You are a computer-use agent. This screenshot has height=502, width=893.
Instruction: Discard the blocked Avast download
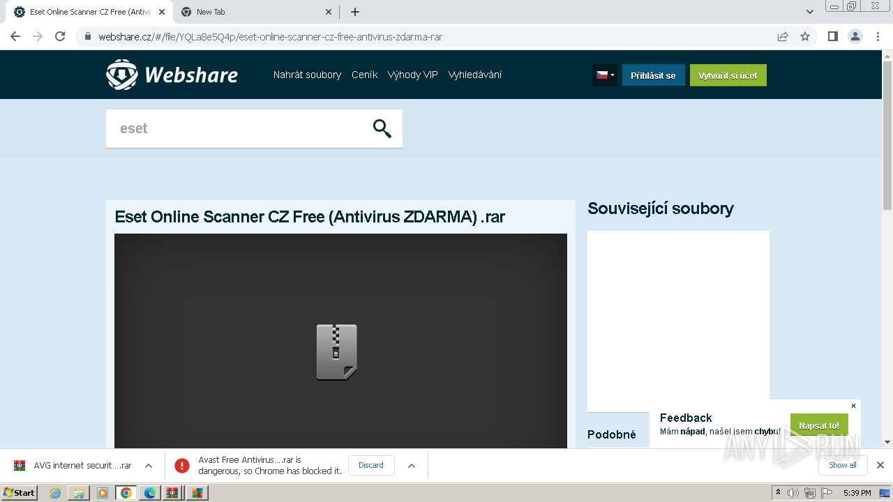[x=371, y=465]
